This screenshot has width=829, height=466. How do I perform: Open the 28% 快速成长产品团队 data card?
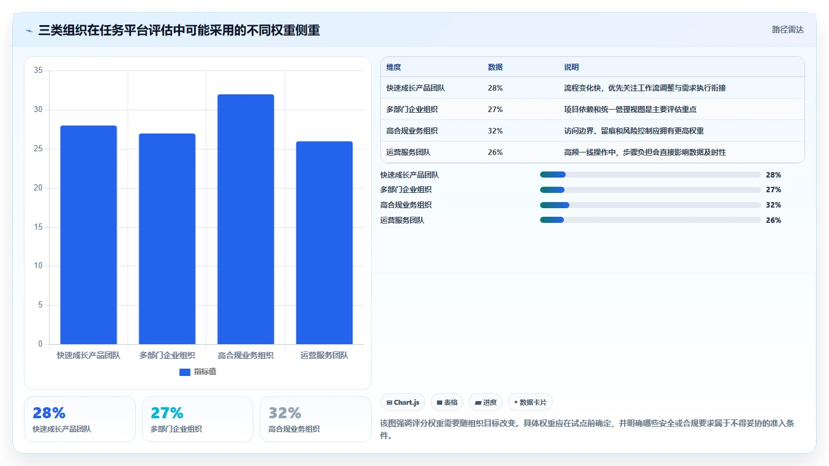80,419
